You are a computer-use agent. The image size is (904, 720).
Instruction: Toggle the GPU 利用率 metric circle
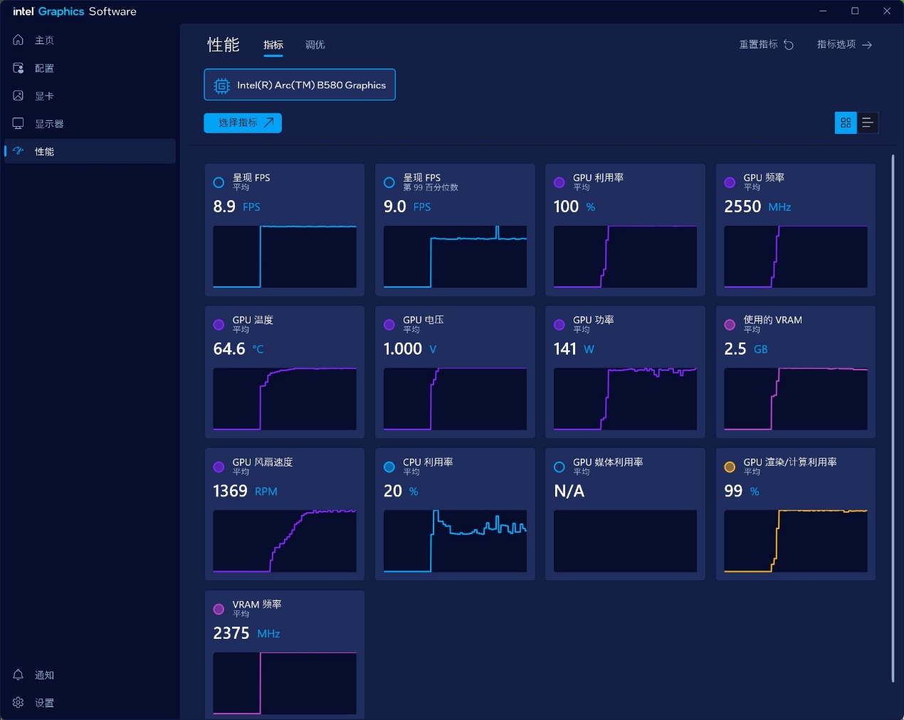click(x=559, y=182)
